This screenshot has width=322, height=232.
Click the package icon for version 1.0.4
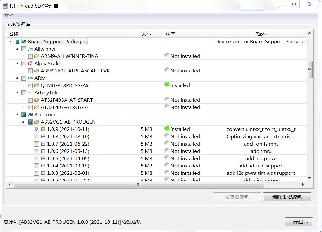click(43, 166)
